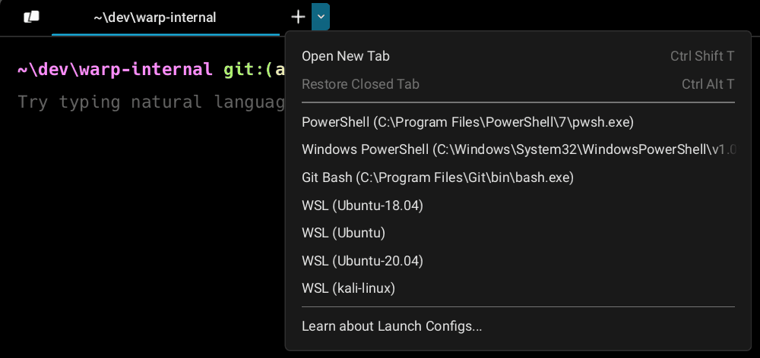The image size is (760, 358).
Task: Open WSL kali-linux shell
Action: coord(348,288)
